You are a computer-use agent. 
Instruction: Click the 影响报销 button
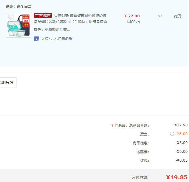(x=8, y=82)
